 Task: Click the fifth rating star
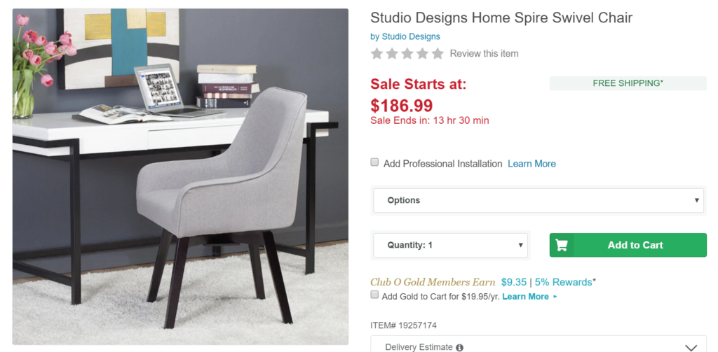pyautogui.click(x=438, y=53)
